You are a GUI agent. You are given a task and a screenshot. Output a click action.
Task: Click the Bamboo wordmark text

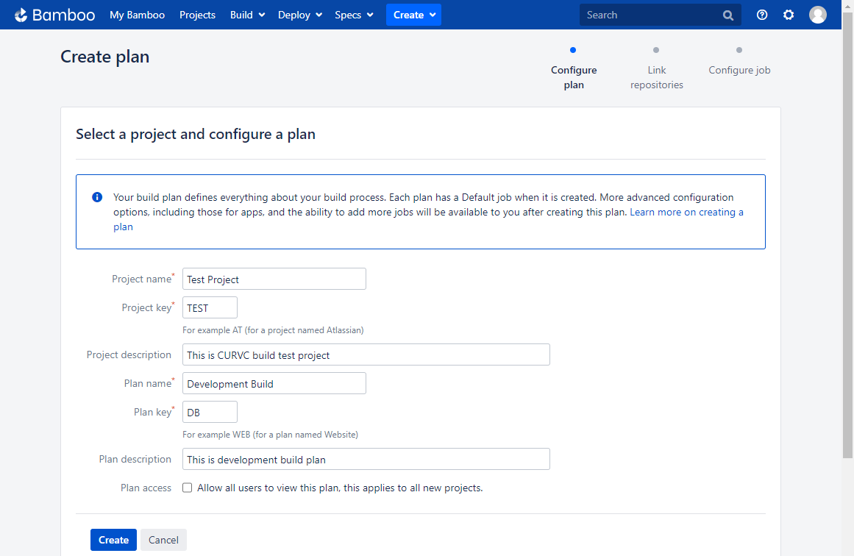tap(63, 15)
